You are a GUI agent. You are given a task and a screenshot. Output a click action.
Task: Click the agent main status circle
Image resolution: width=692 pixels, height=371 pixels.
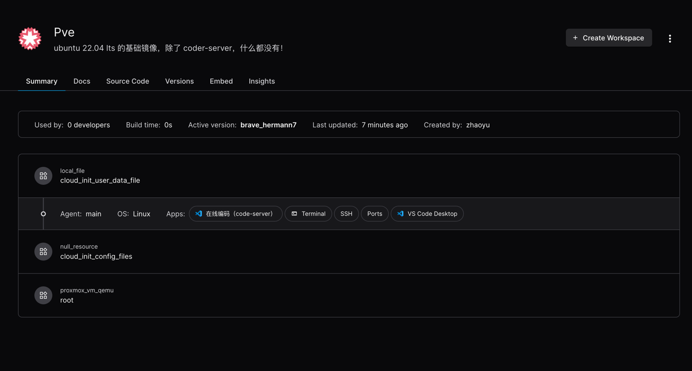click(x=43, y=214)
